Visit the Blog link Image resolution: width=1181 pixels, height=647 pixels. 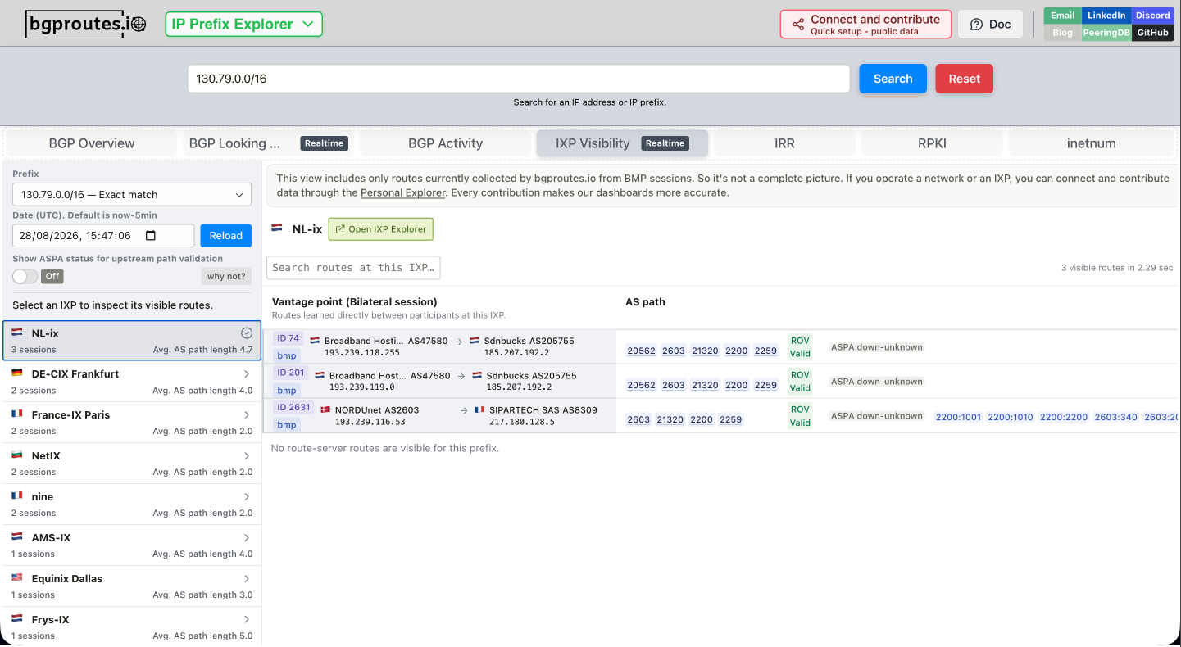1062,33
